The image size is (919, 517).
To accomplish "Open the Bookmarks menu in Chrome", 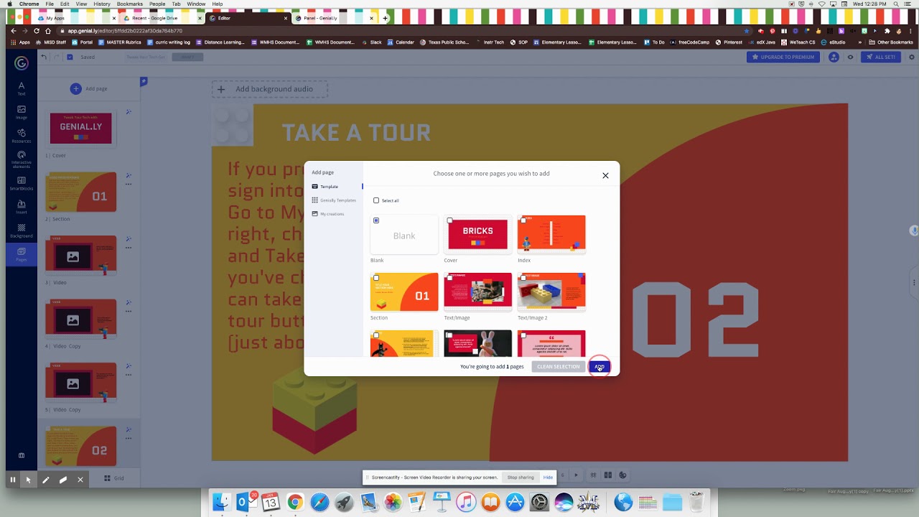I will tap(129, 4).
